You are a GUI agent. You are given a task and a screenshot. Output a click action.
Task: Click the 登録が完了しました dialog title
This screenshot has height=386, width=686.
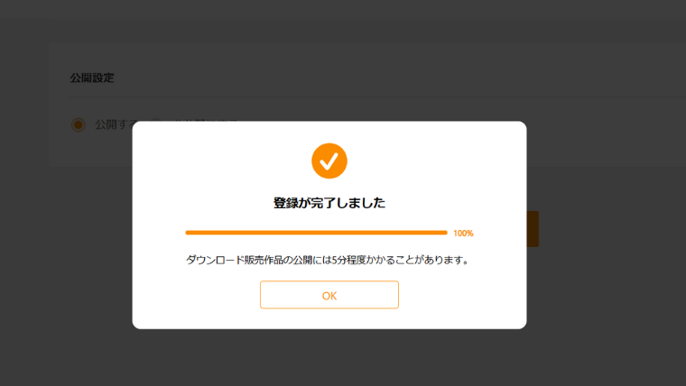coord(329,203)
